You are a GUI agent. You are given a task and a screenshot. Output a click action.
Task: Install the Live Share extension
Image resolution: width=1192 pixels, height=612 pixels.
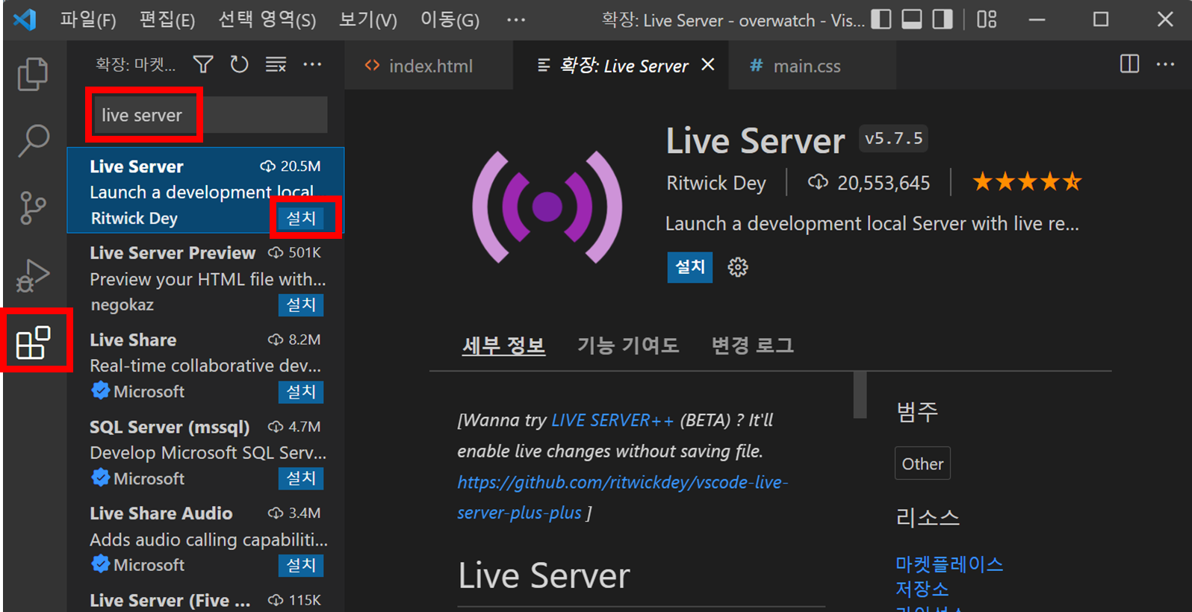click(301, 392)
